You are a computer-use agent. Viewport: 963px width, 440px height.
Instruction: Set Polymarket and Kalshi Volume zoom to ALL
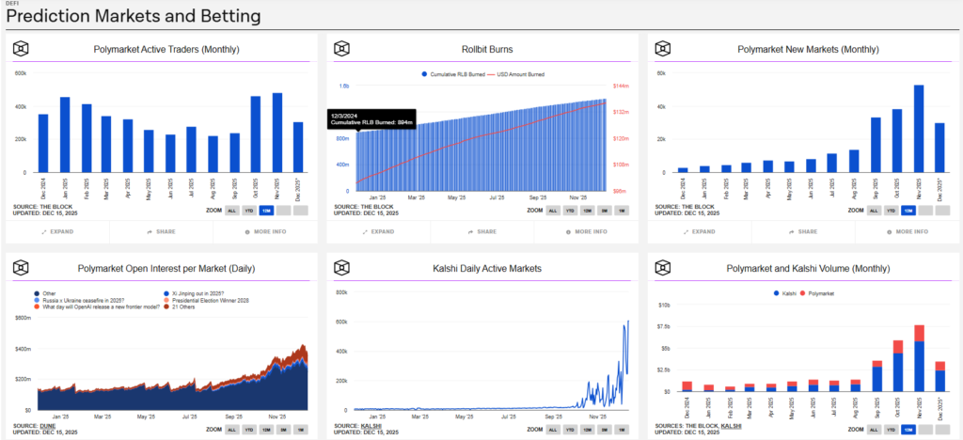point(874,430)
